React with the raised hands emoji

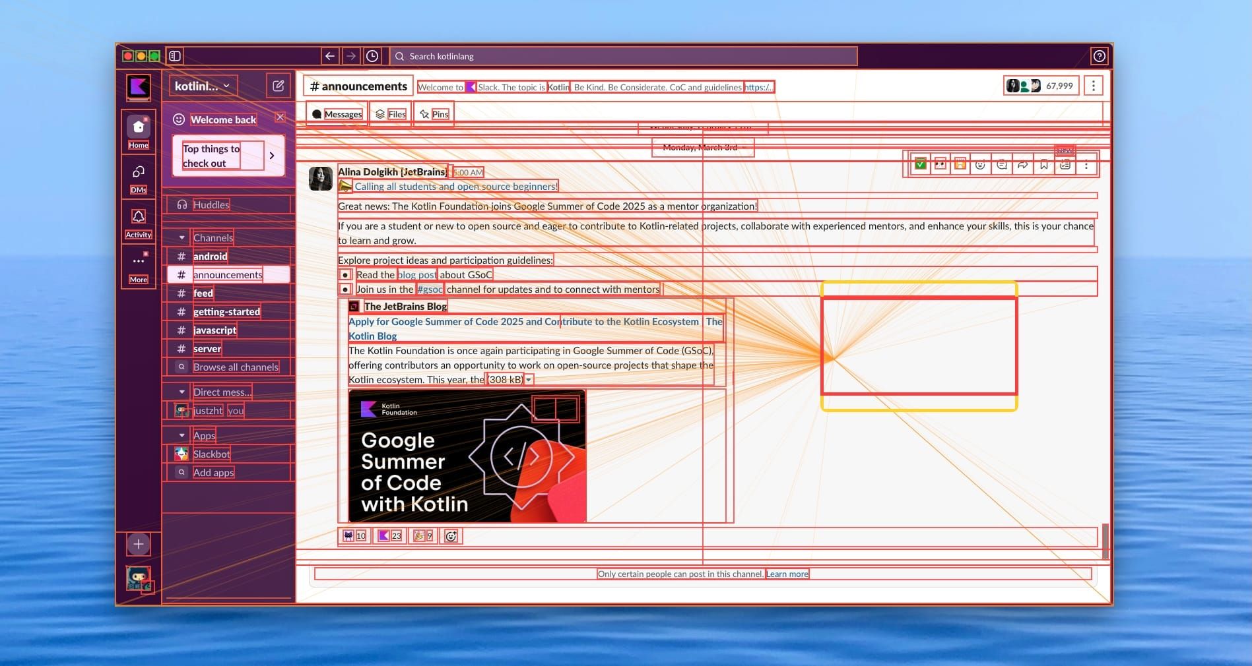960,165
